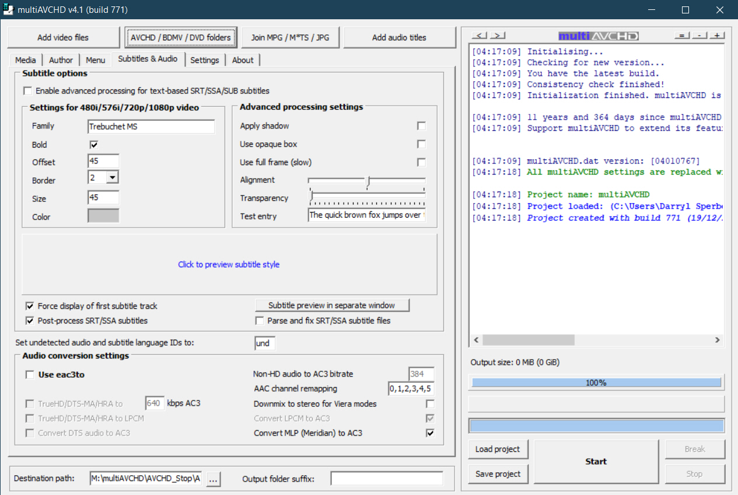Enable Downmix to stereo for Viera modes
738x495 pixels.
coord(430,404)
